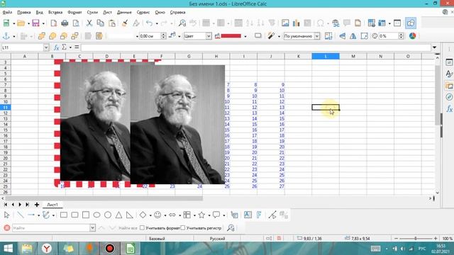Select the Star shape tool
Screen dimensions: 454x255
tap(201, 215)
